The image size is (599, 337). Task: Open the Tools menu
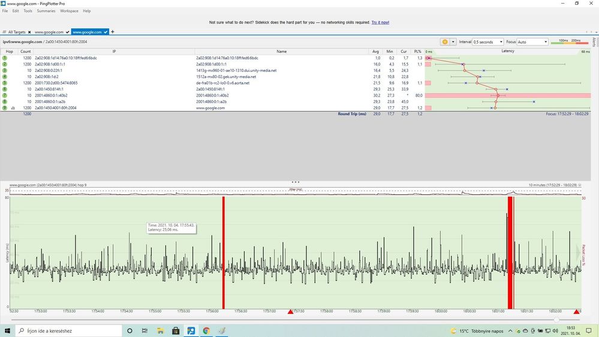pyautogui.click(x=28, y=11)
